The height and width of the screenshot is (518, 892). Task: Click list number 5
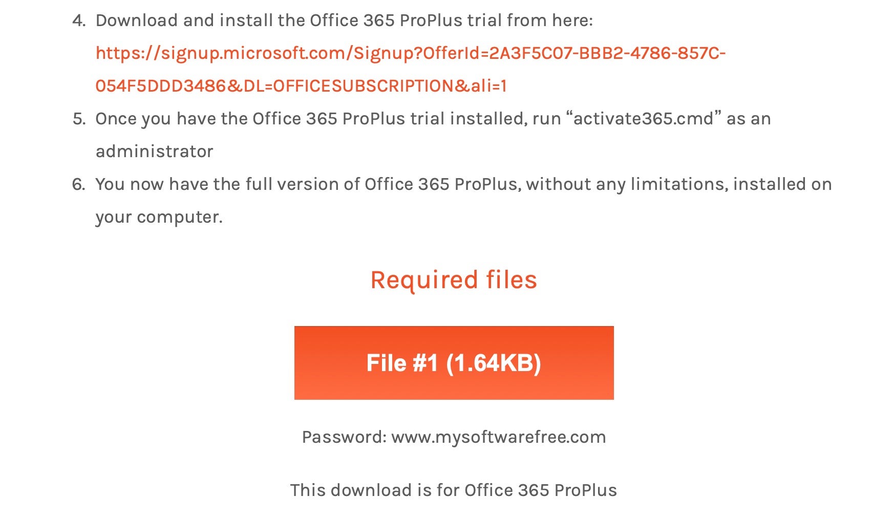79,119
